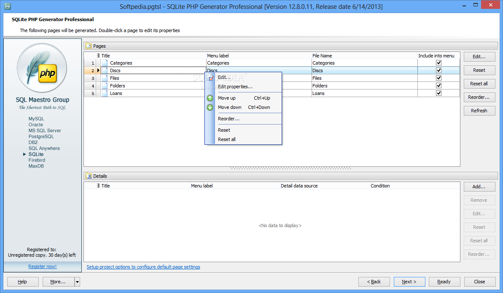Click SQLite in the product list

point(36,154)
